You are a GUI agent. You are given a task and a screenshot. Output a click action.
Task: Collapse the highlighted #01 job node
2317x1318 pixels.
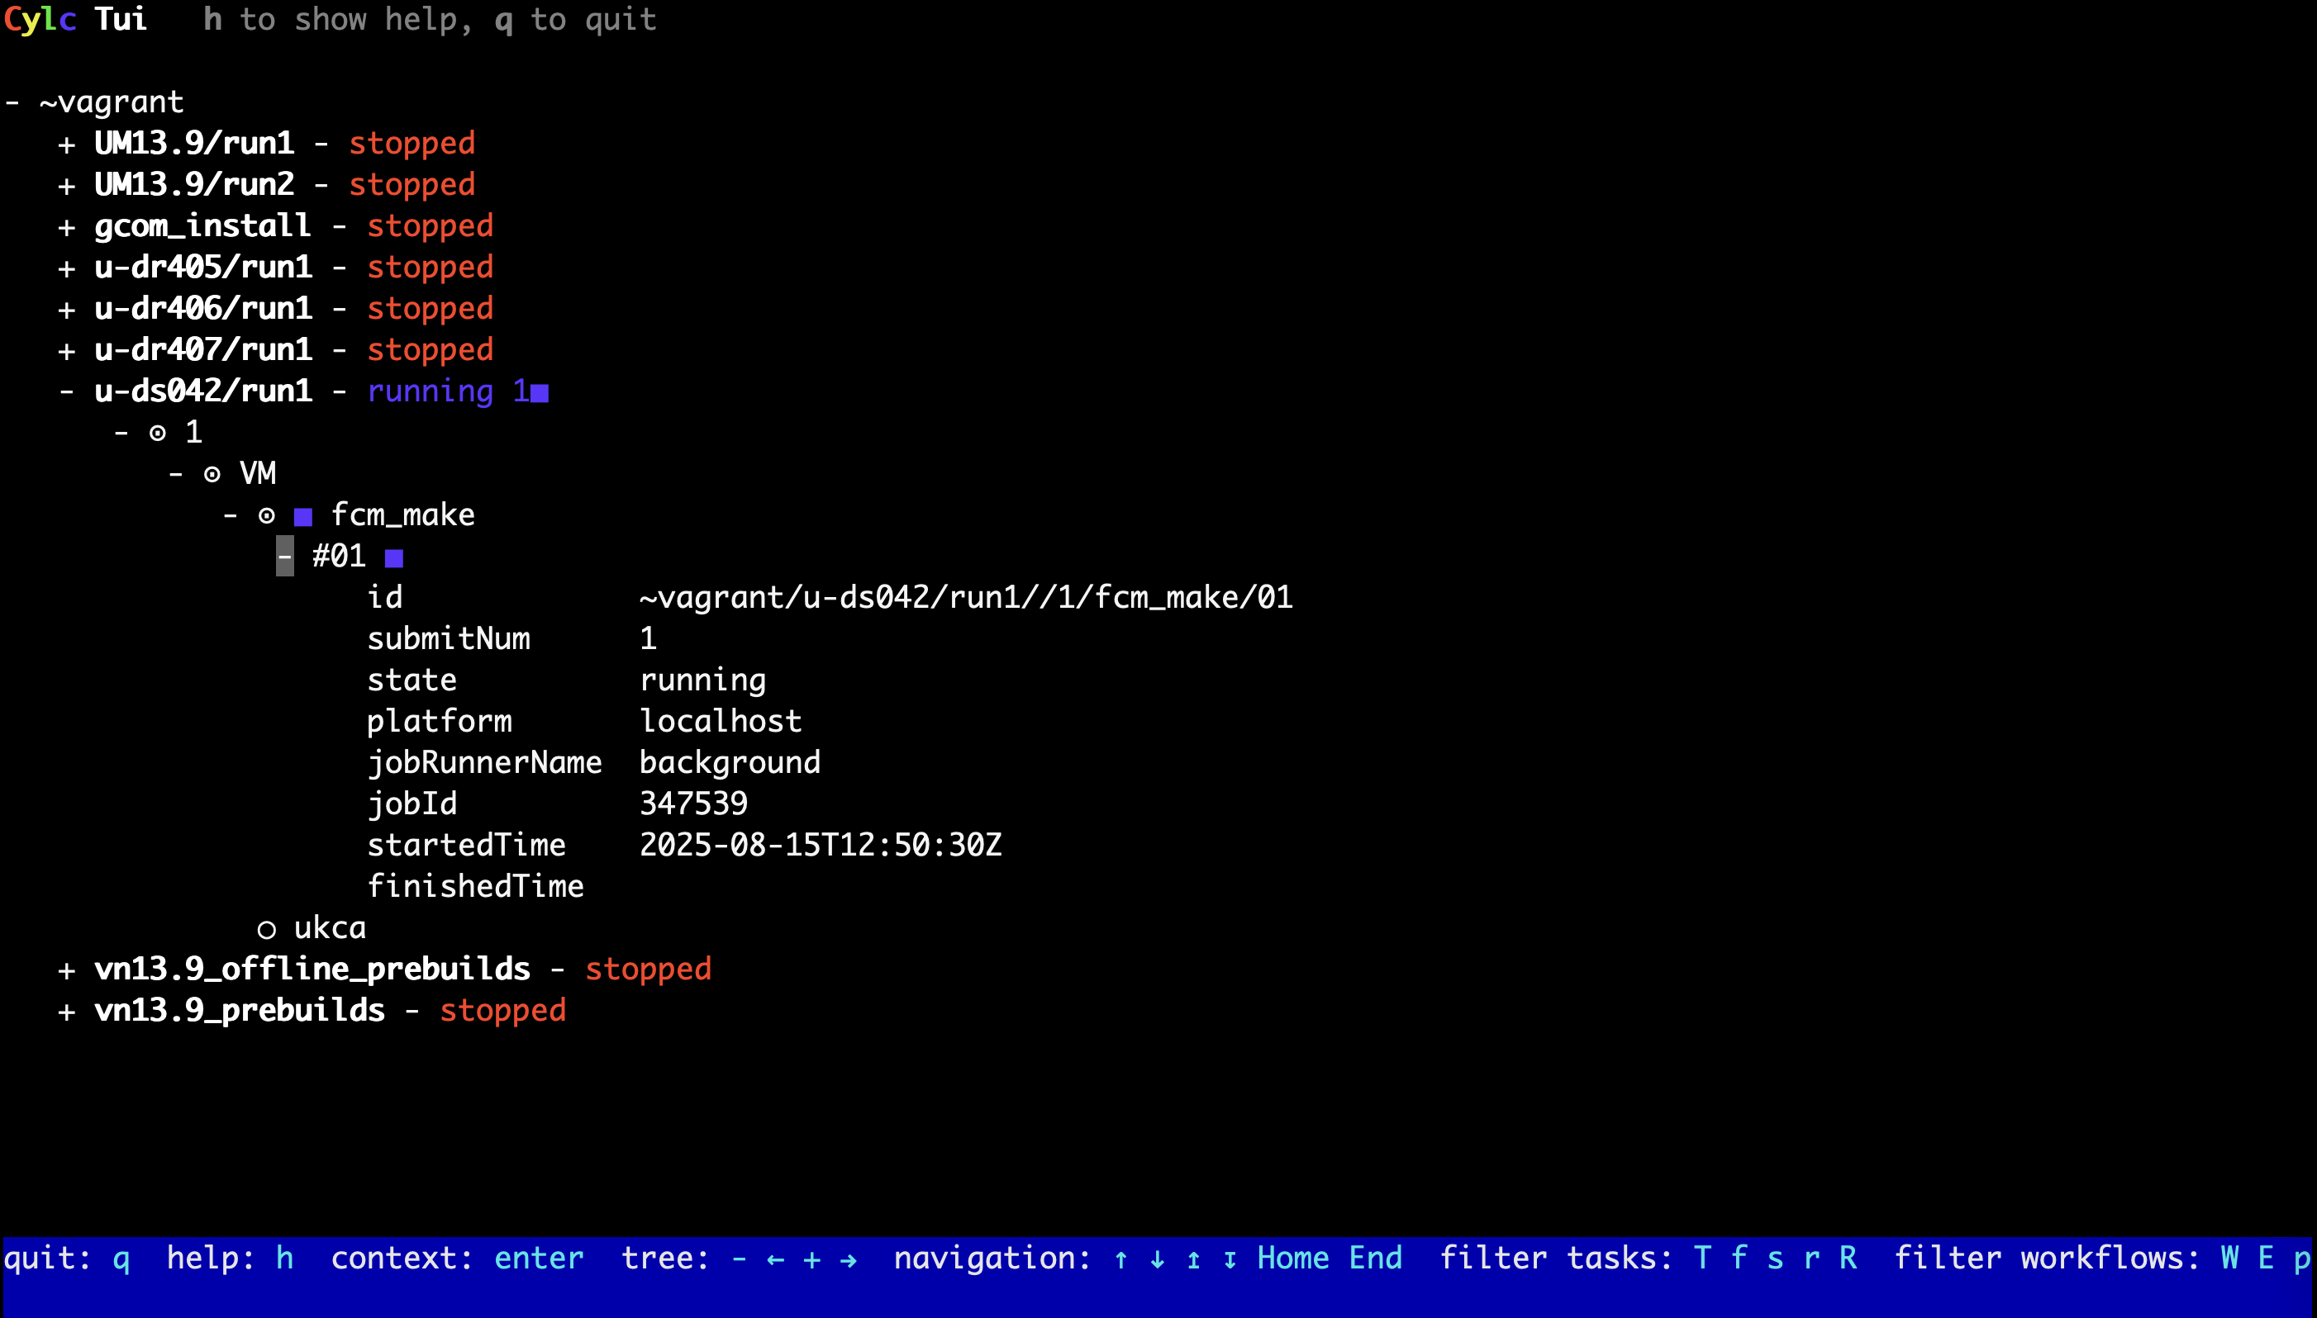point(284,556)
